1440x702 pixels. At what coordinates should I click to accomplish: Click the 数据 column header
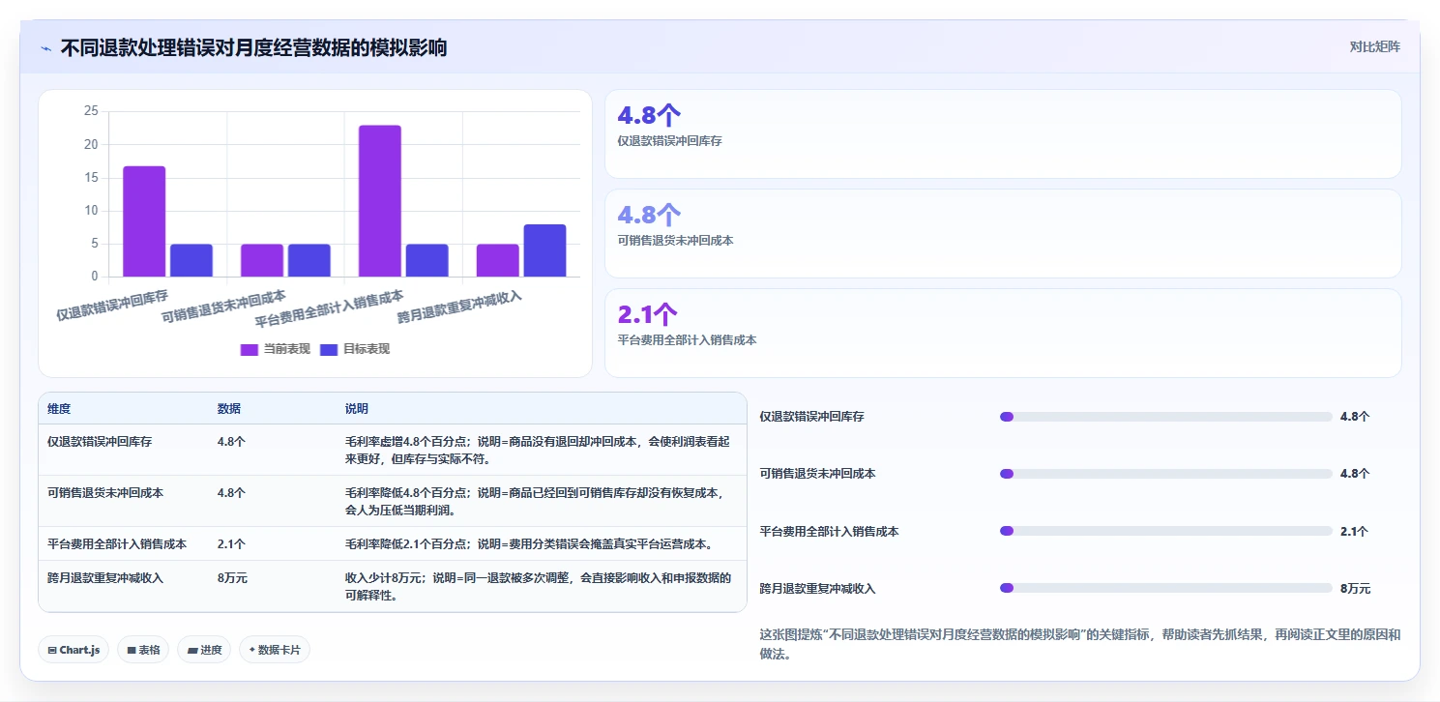(229, 409)
